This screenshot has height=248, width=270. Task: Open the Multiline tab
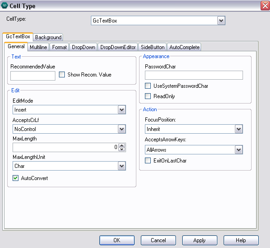(x=38, y=47)
